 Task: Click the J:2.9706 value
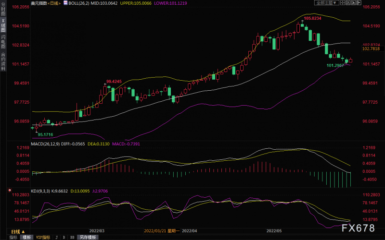click(100, 191)
